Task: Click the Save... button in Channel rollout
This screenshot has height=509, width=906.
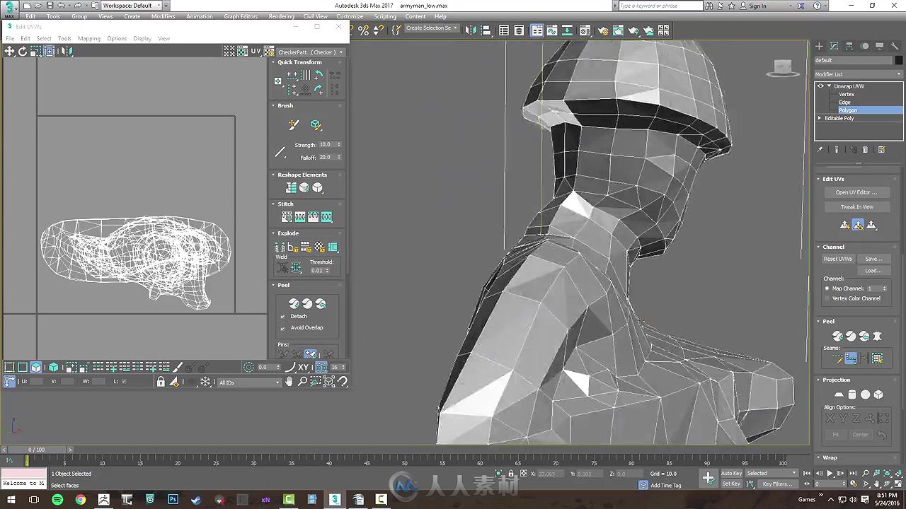Action: point(873,259)
